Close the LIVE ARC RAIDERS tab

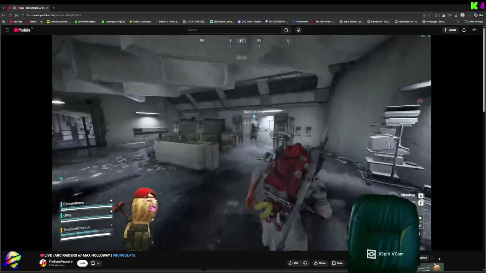47,8
